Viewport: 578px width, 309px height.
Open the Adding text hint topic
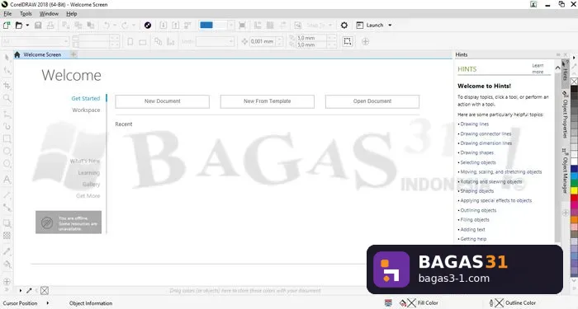tap(472, 229)
